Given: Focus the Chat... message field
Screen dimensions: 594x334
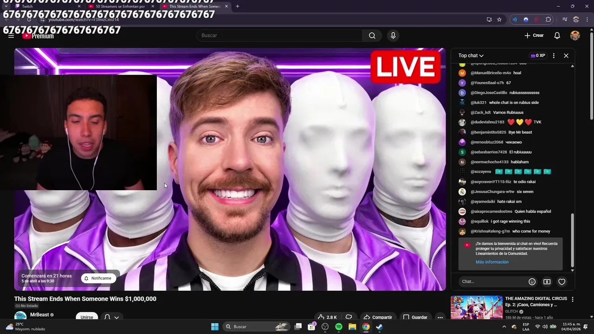Looking at the screenshot, I should click(492, 282).
